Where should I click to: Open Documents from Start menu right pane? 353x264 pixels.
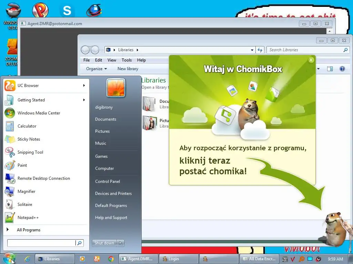click(105, 119)
